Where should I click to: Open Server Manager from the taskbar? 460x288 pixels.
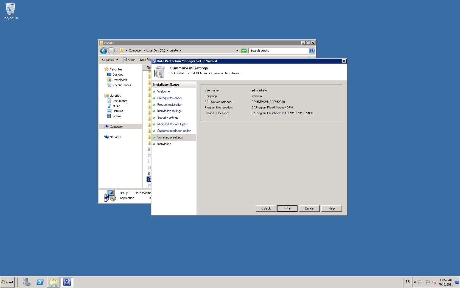pyautogui.click(x=26, y=282)
